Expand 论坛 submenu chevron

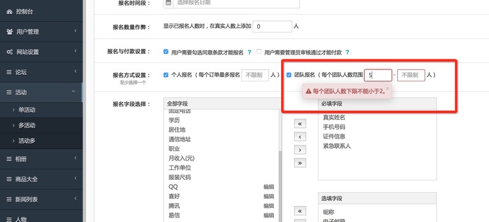(75, 72)
